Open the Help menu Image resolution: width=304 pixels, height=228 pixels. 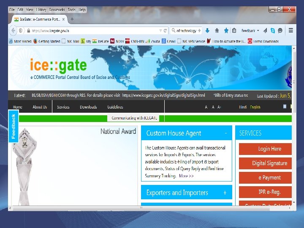82,9
